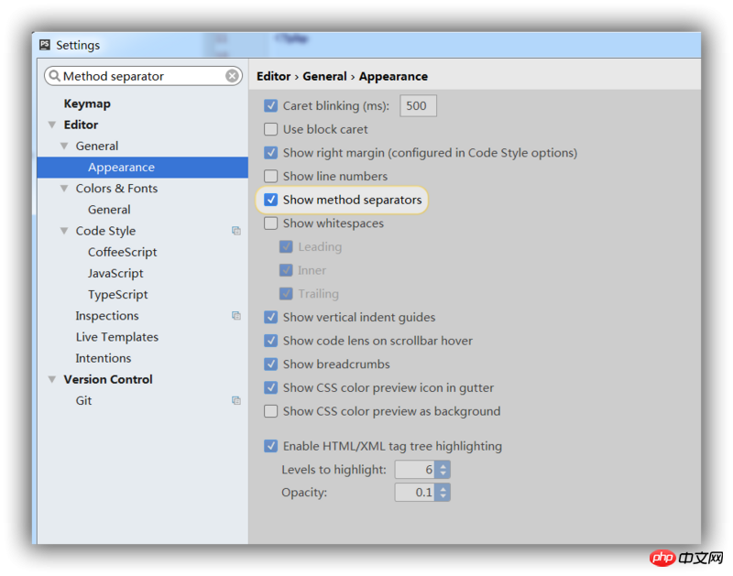Click General in the breadcrumb header
Viewport: 733px width, 576px height.
tap(324, 76)
